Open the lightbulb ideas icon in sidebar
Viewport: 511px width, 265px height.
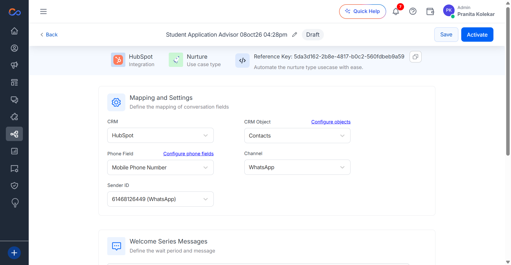coord(15,203)
